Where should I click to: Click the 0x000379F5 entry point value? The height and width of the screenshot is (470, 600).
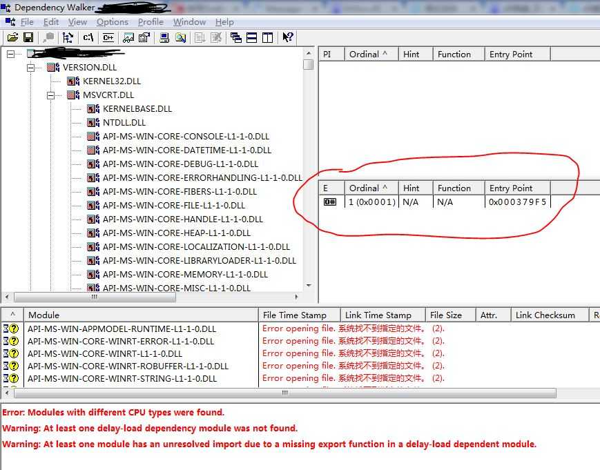tap(517, 202)
